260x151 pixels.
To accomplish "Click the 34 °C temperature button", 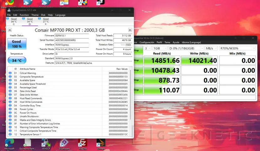I will point(17,60).
